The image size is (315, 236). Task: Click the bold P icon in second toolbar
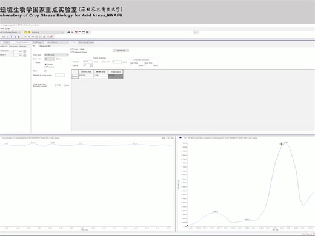(19, 36)
